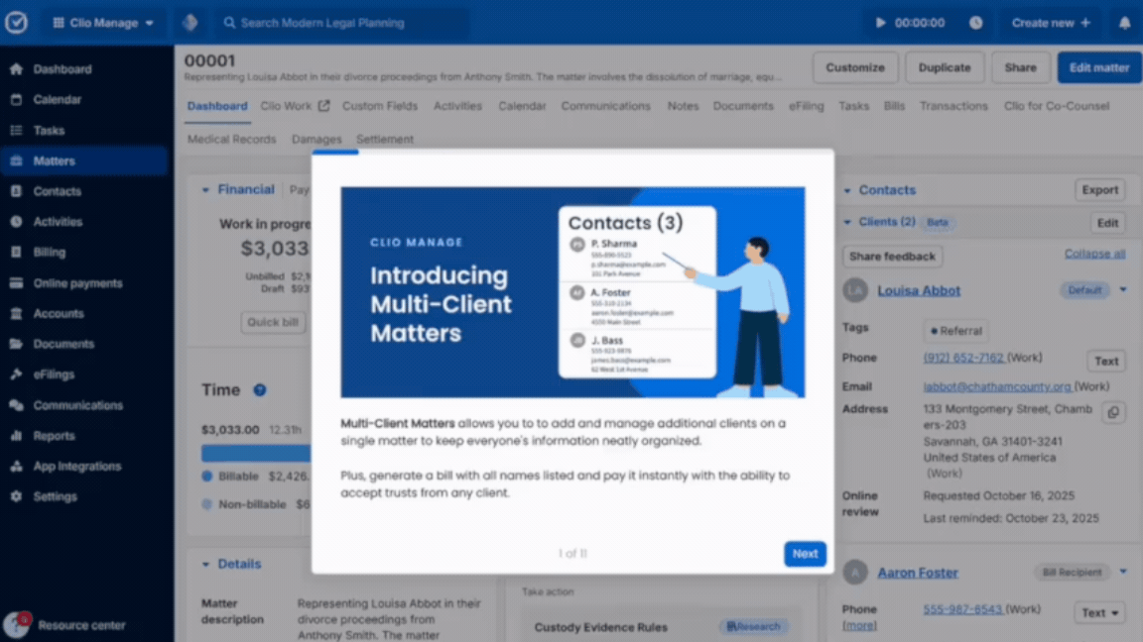Open the Text dropdown for Aaron Foster
The height and width of the screenshot is (642, 1143).
pyautogui.click(x=1099, y=613)
